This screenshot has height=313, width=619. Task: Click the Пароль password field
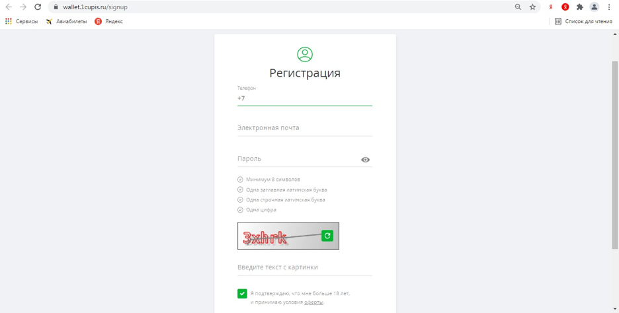(296, 159)
